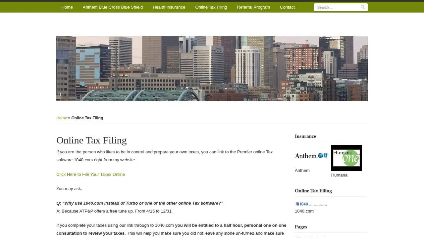
Task: Follow Click Here to File Your Taxes Online
Action: pos(90,175)
